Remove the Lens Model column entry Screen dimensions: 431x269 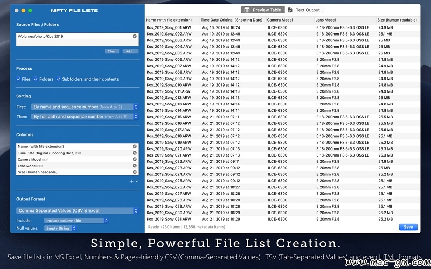pos(135,166)
